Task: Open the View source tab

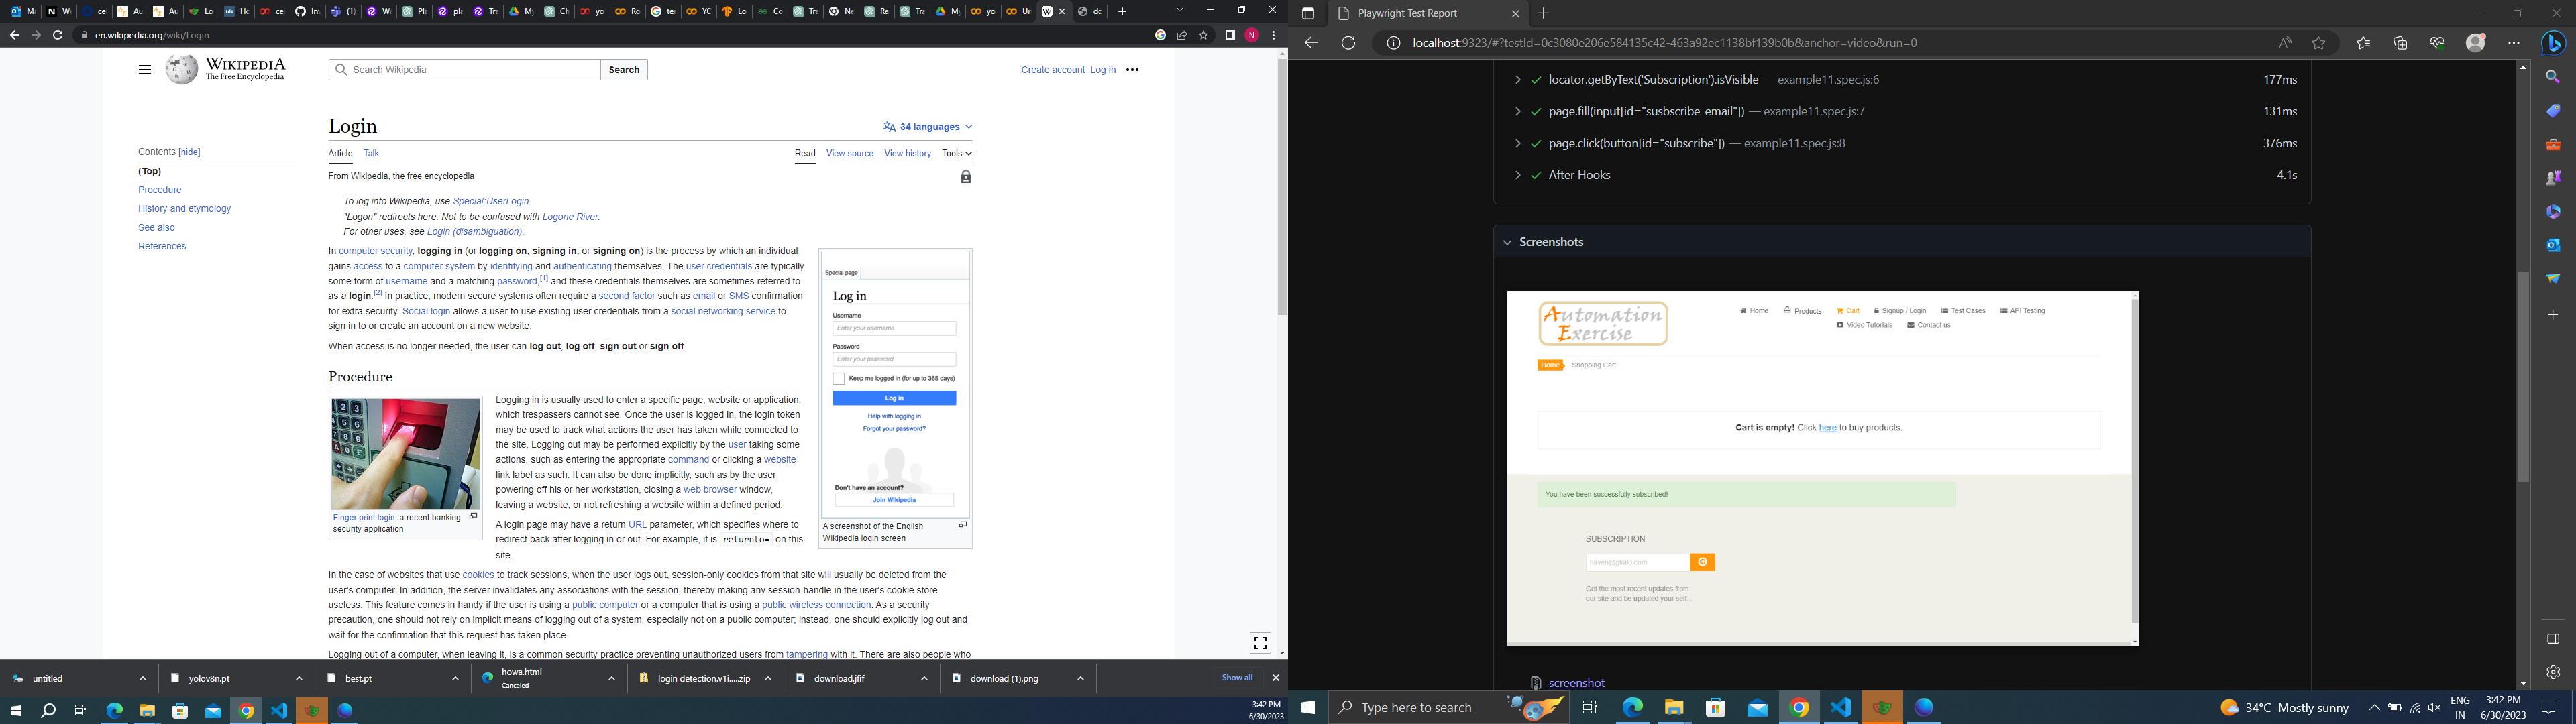Action: click(850, 153)
